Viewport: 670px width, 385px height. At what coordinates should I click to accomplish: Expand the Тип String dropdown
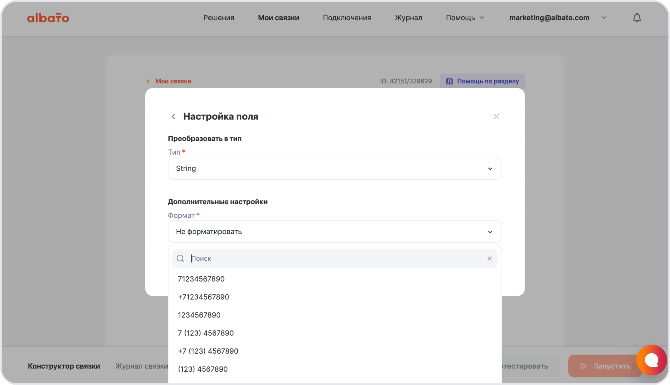[x=334, y=169]
